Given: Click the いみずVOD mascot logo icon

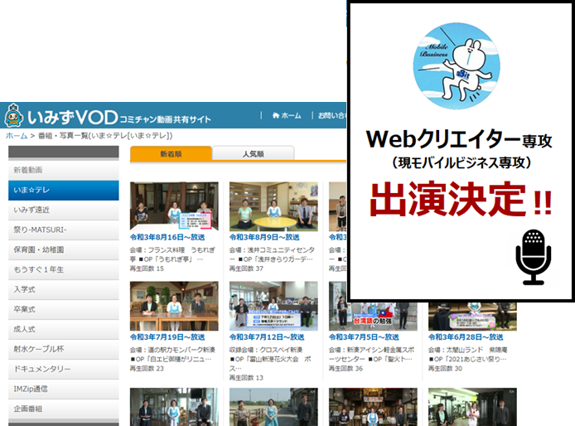Looking at the screenshot, I should [13, 115].
